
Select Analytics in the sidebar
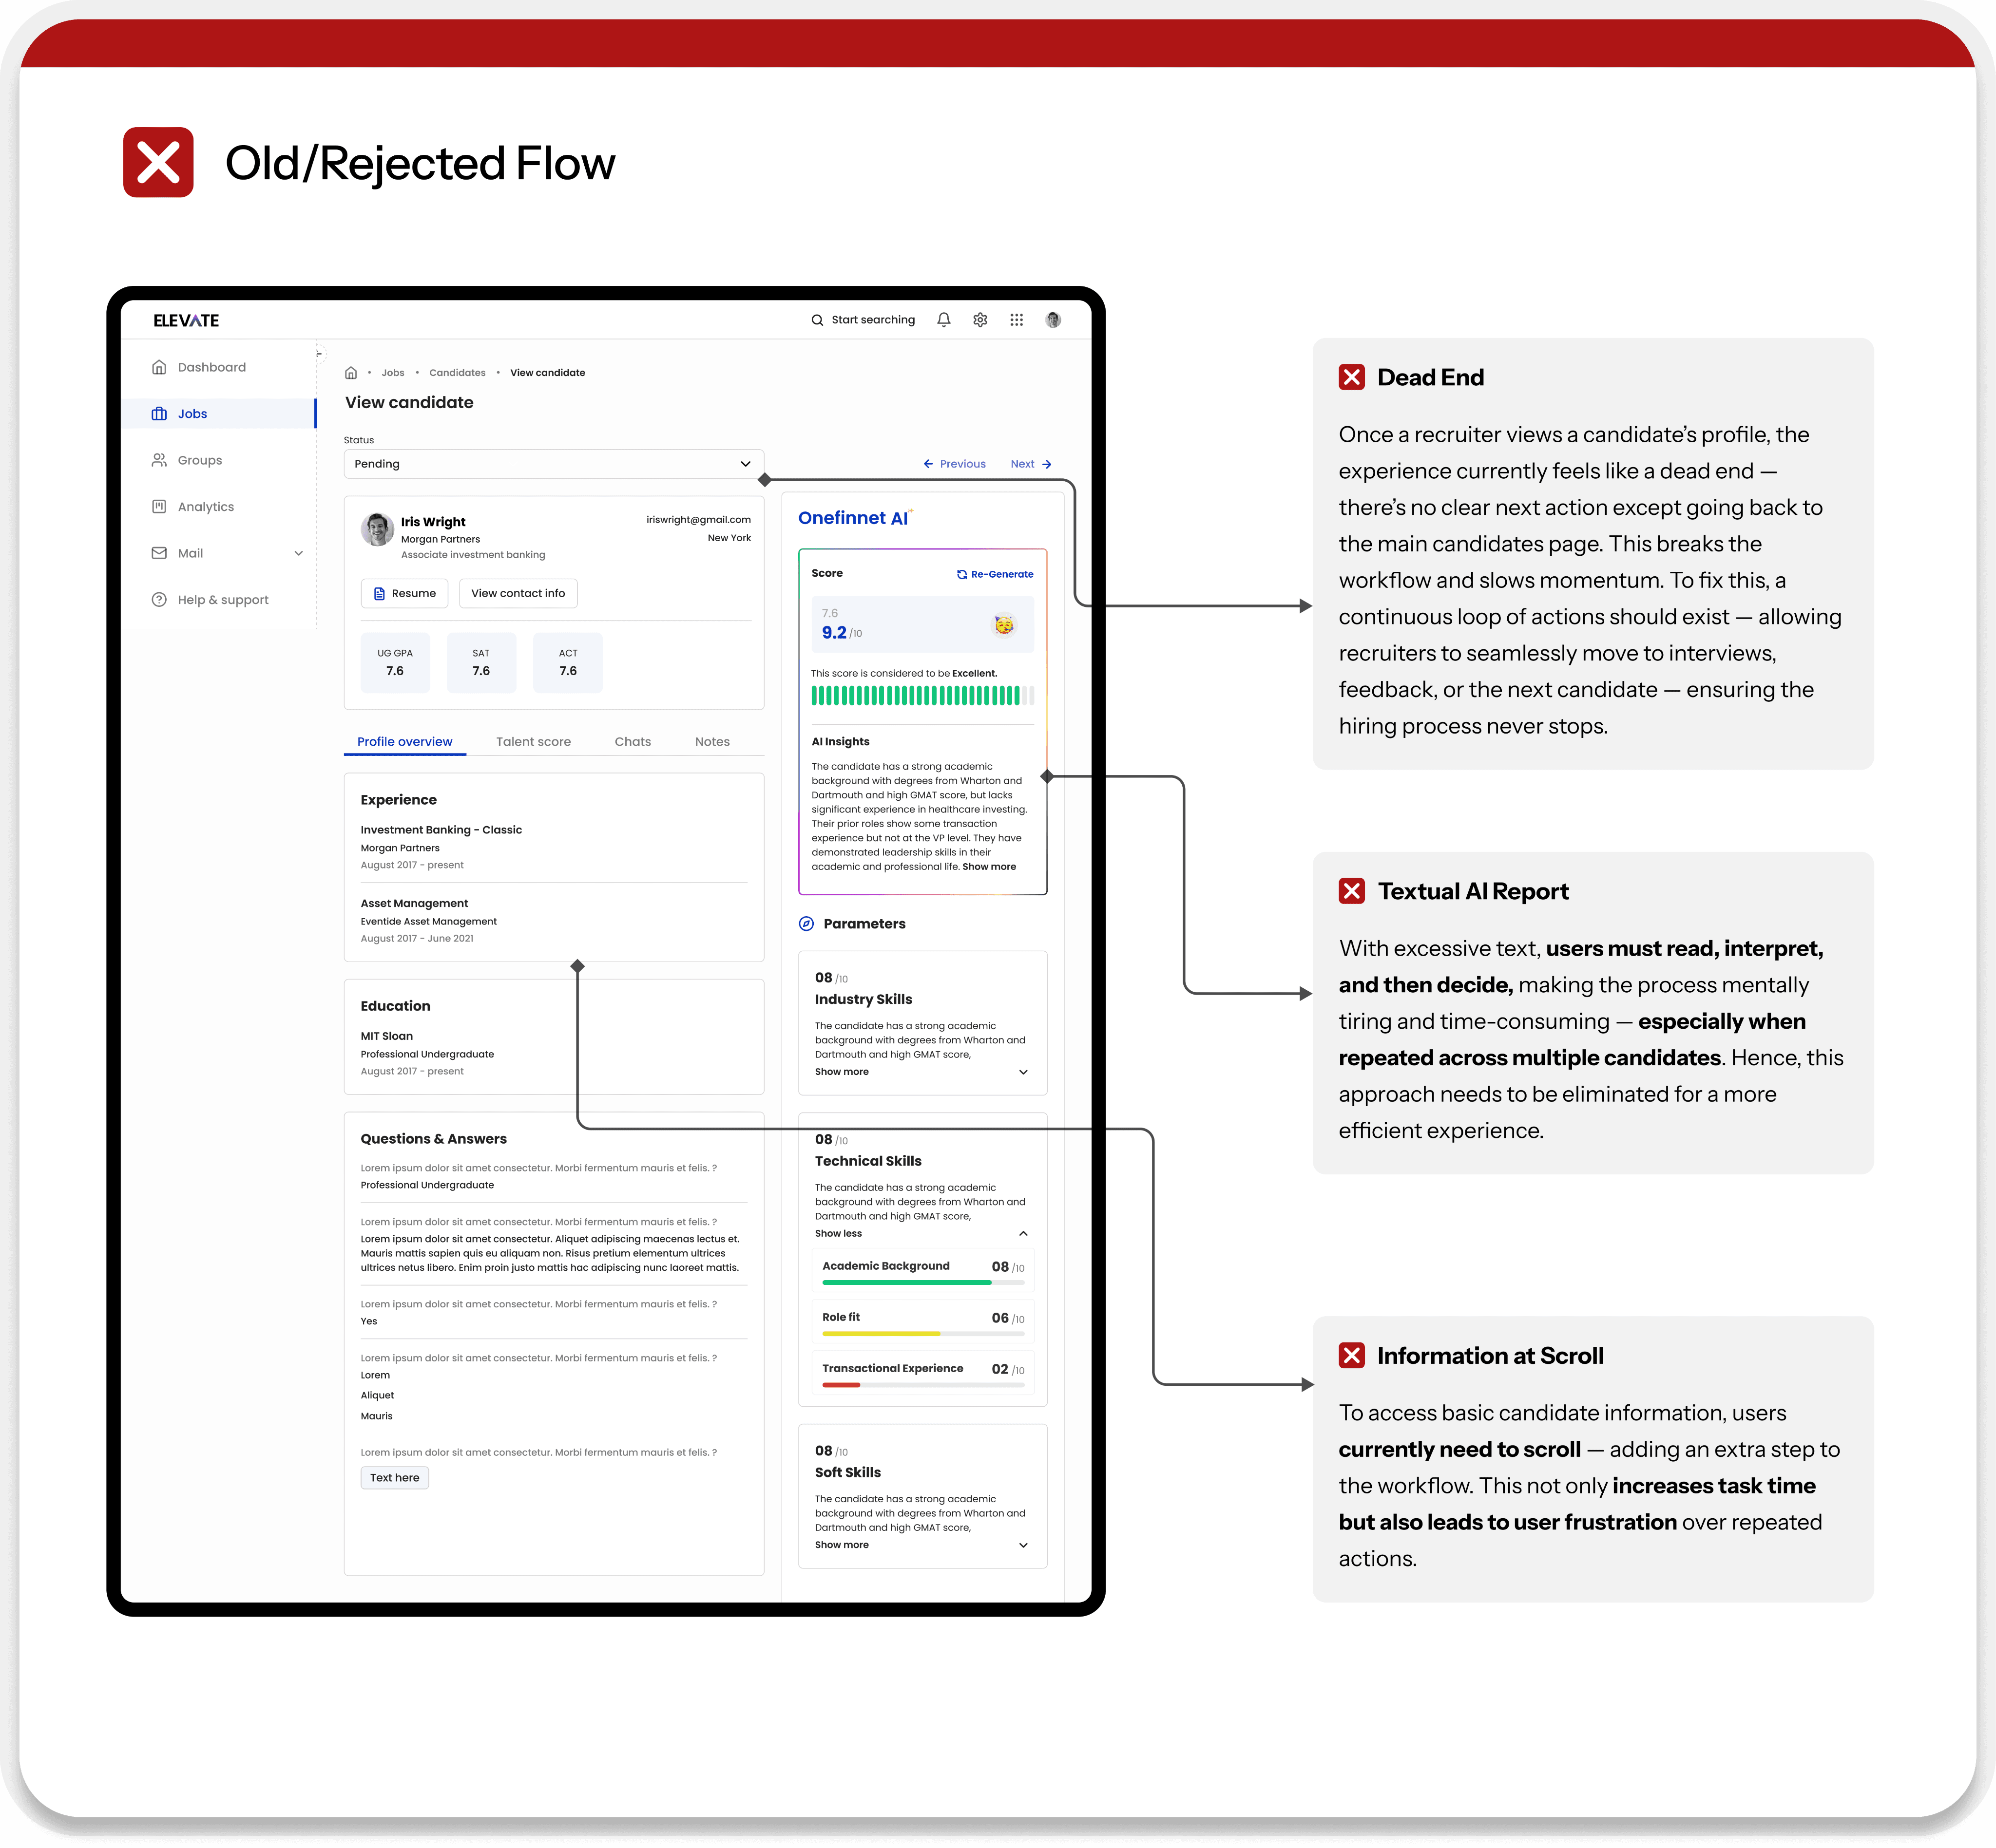click(x=205, y=507)
